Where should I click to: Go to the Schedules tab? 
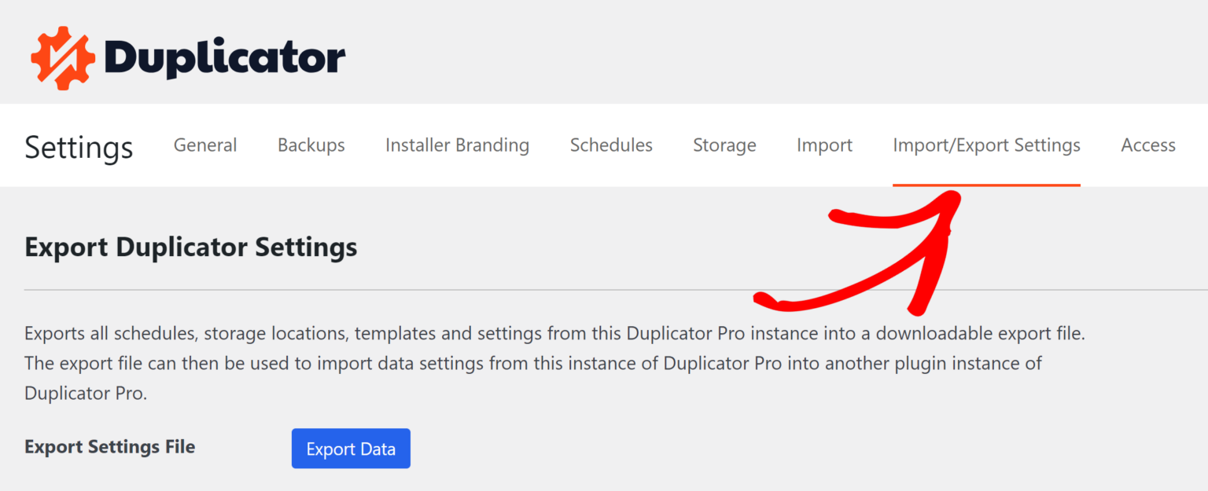tap(611, 145)
